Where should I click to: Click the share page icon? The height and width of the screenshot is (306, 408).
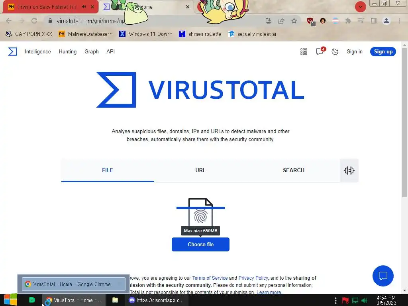(281, 21)
